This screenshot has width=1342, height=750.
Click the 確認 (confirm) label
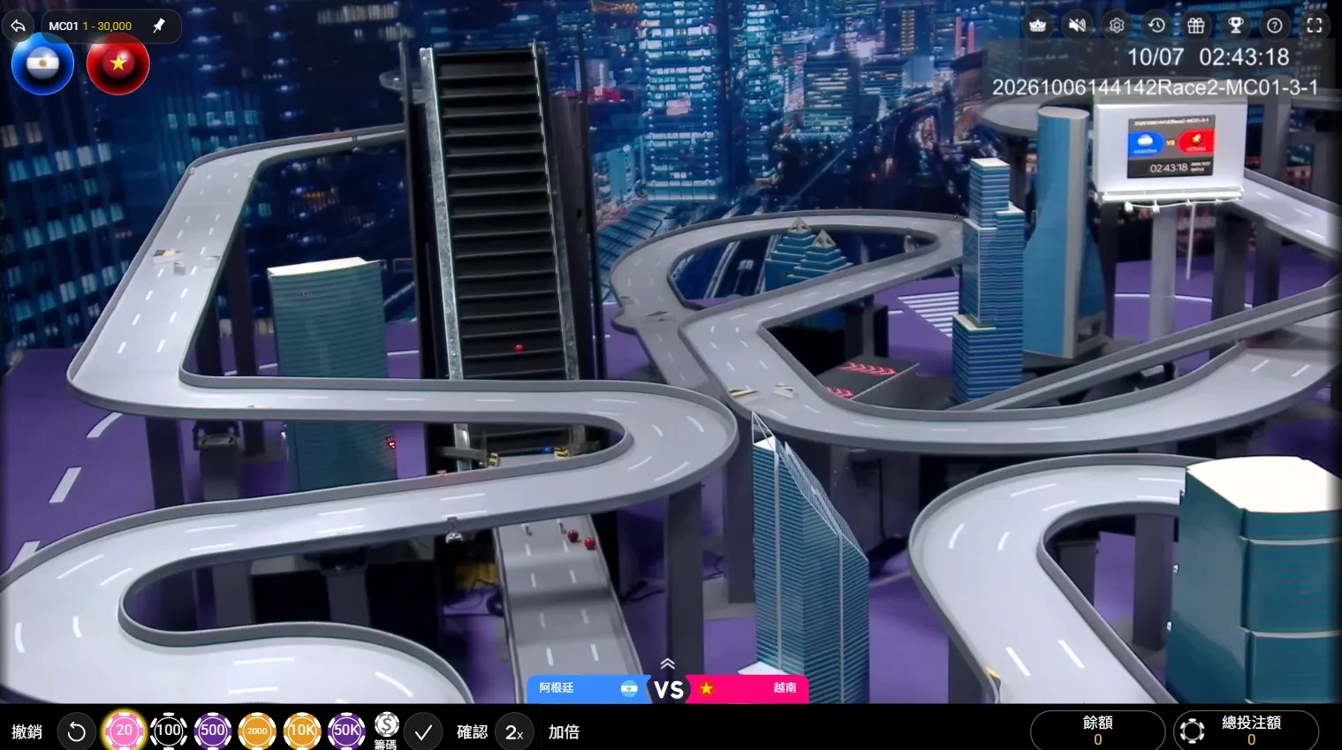tap(473, 731)
